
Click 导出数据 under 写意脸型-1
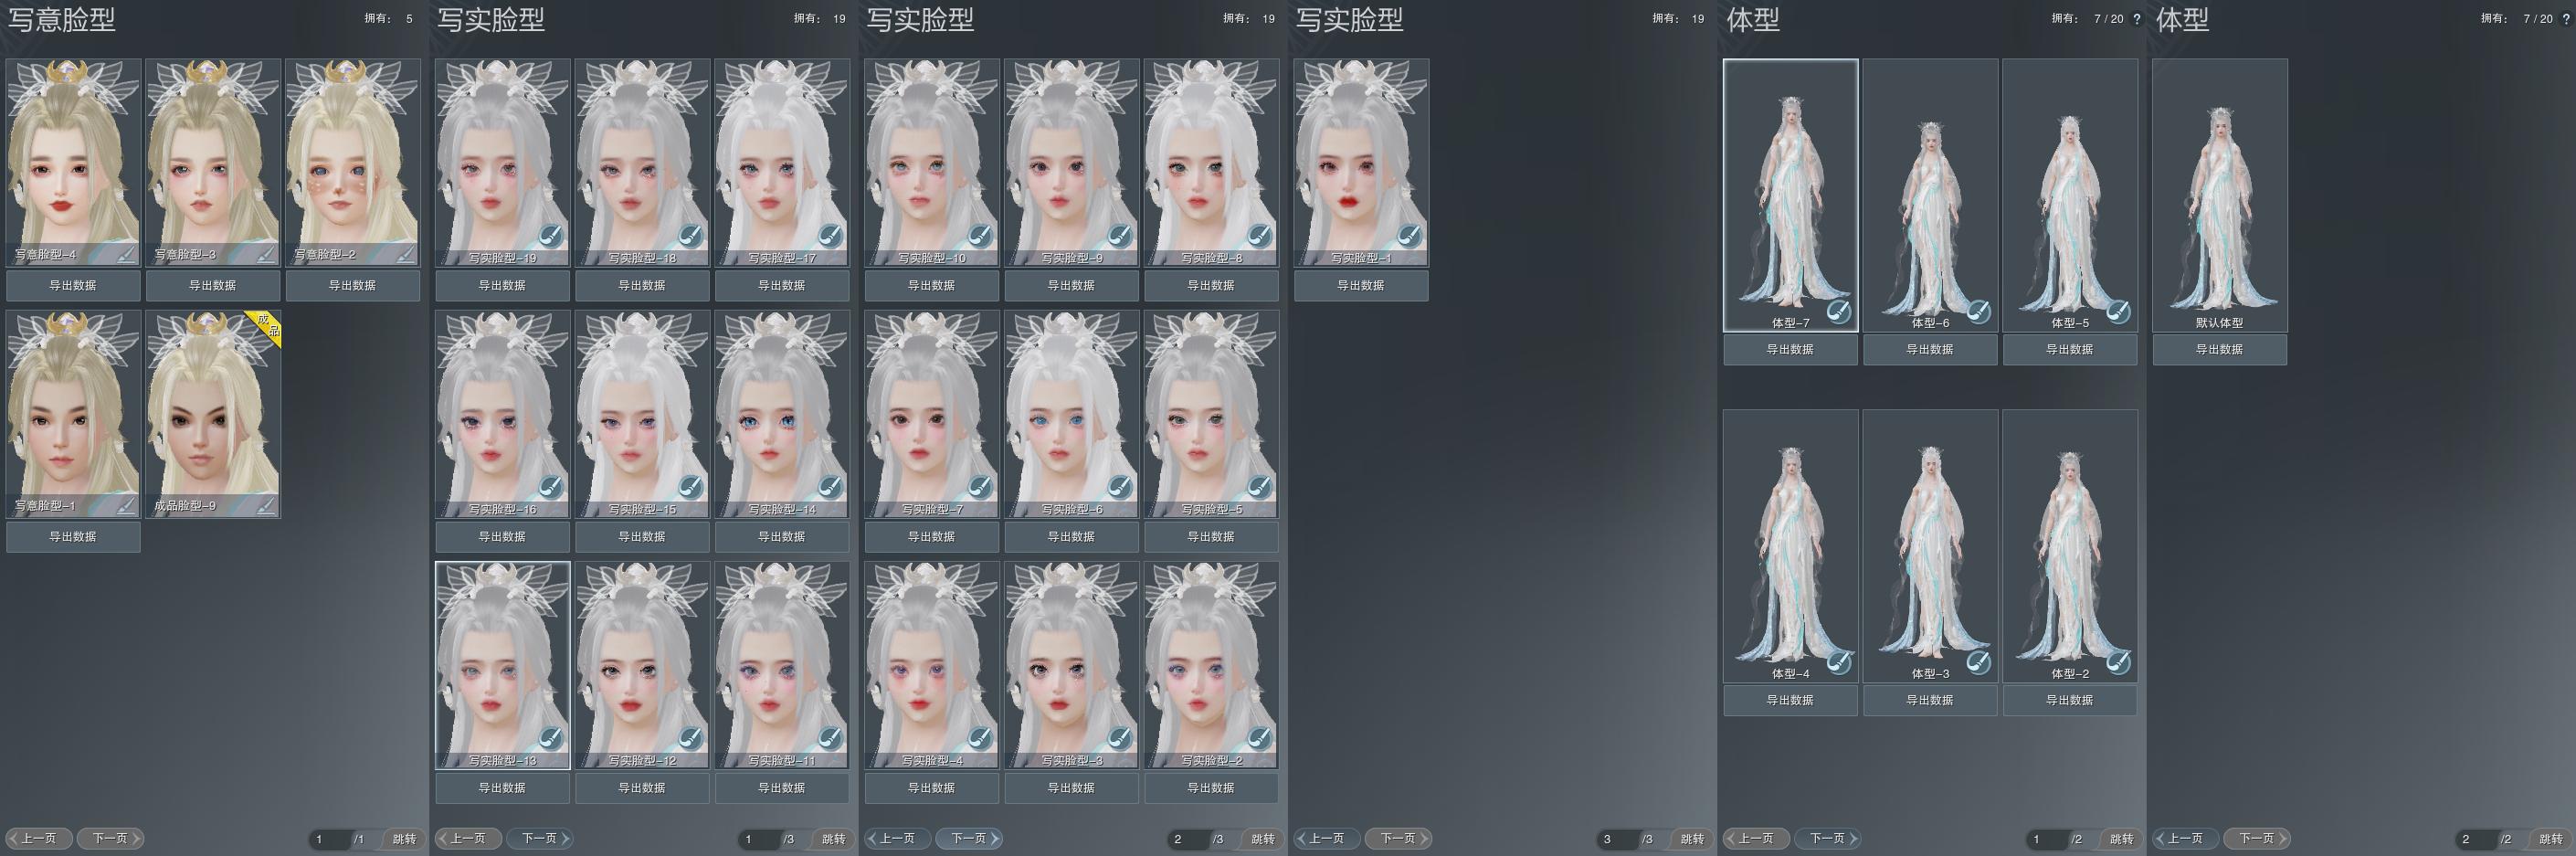pyautogui.click(x=73, y=537)
